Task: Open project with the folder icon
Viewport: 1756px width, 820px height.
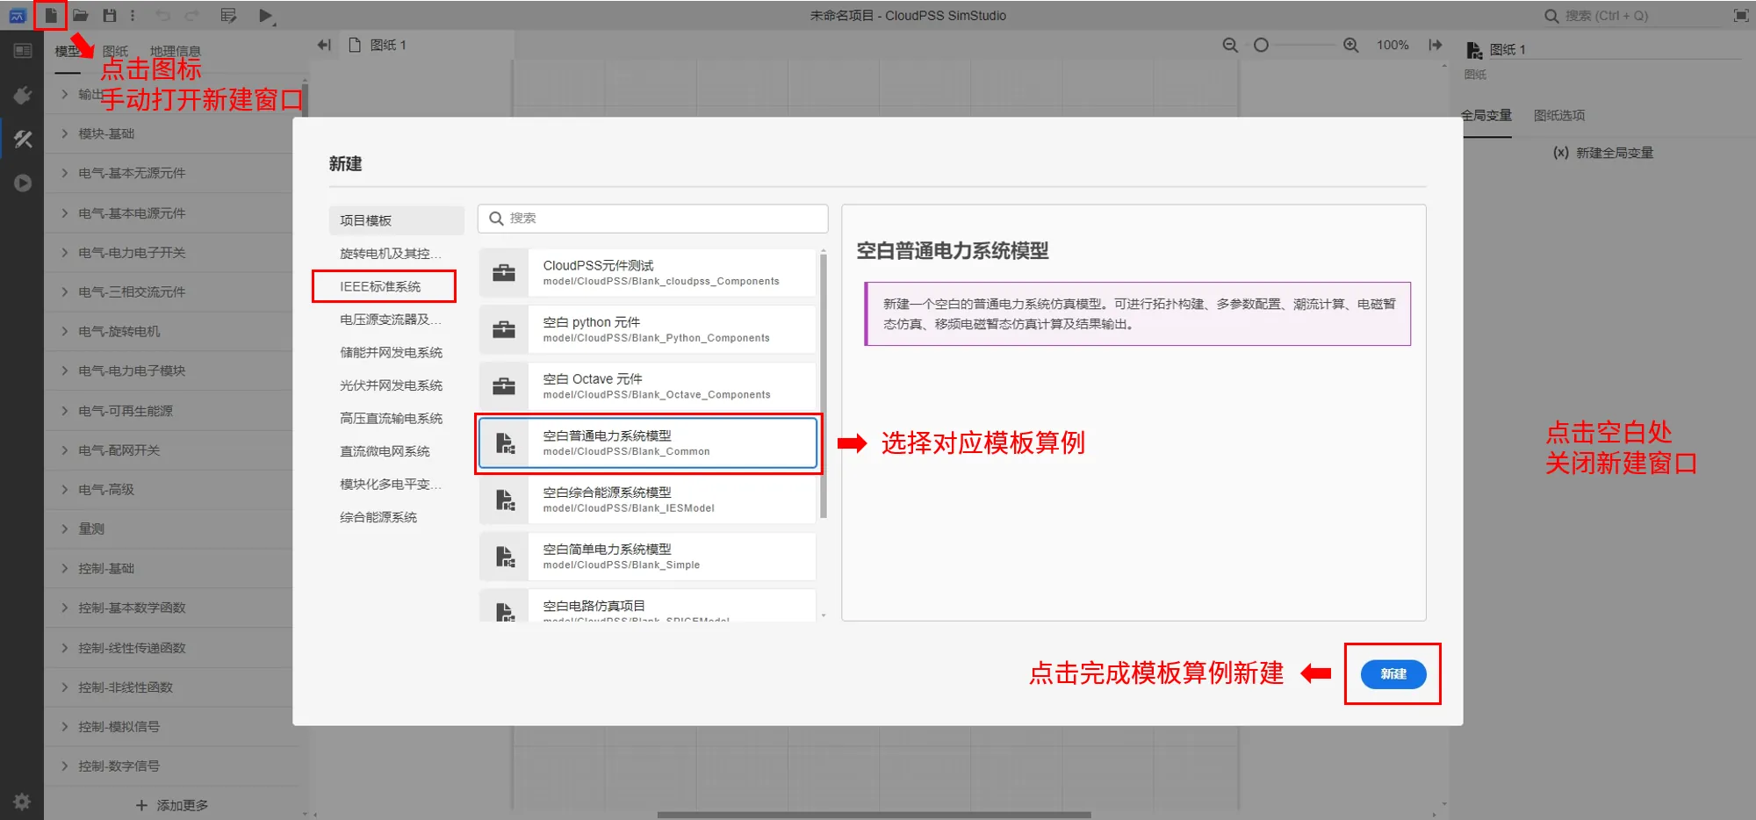Action: click(80, 15)
